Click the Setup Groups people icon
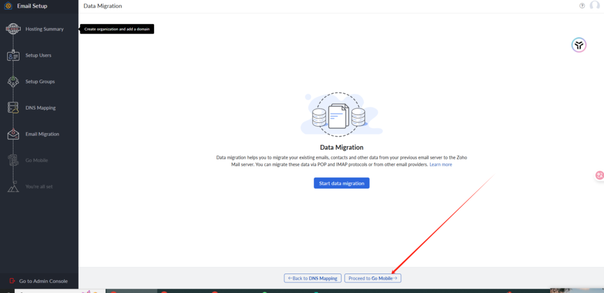 click(13, 81)
